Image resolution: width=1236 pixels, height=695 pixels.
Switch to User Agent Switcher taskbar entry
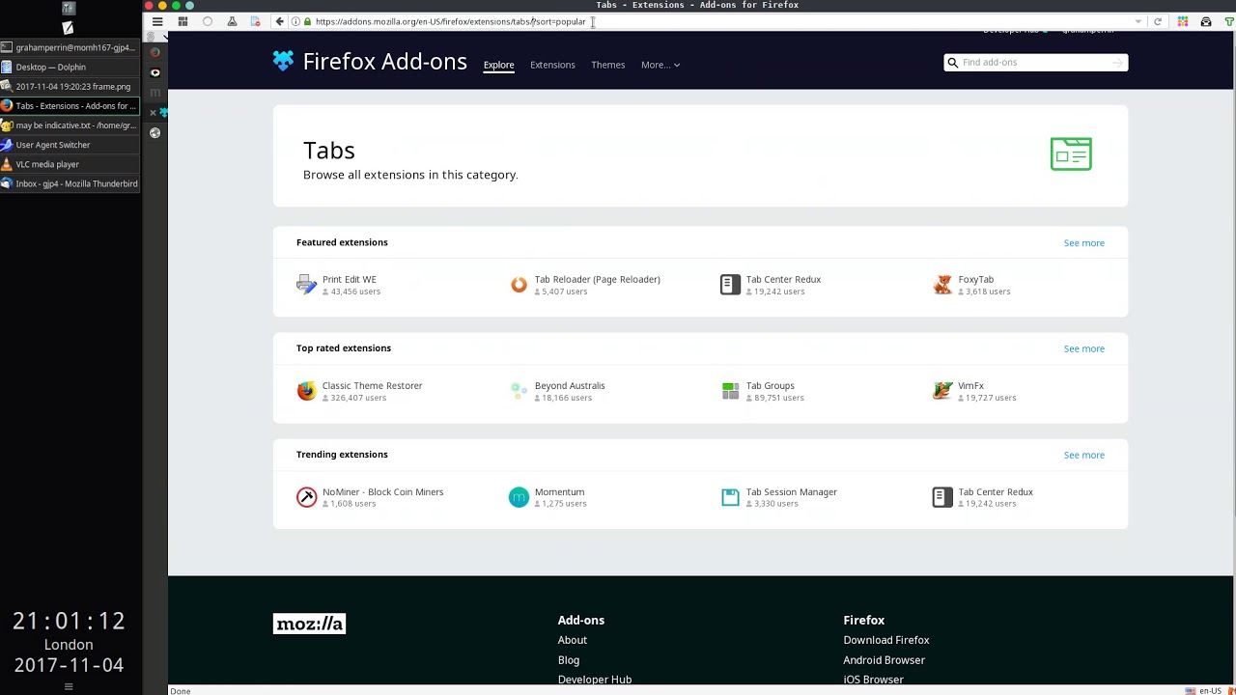click(70, 145)
